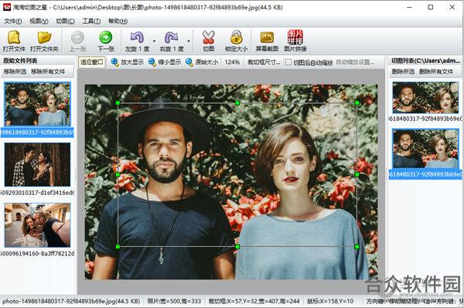Screen dimensions: 464x308
Task: Open the 文件(F) menu
Action: tap(13, 22)
